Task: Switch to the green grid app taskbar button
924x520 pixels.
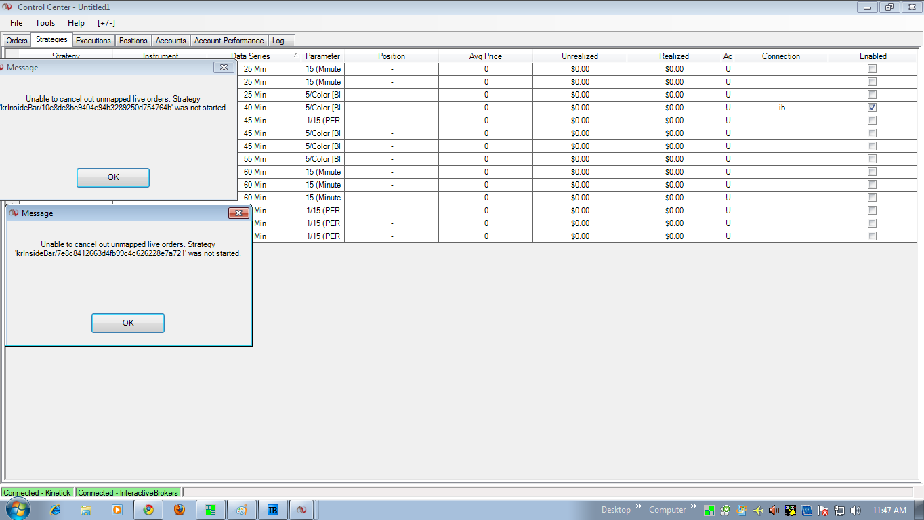Action: pos(211,510)
